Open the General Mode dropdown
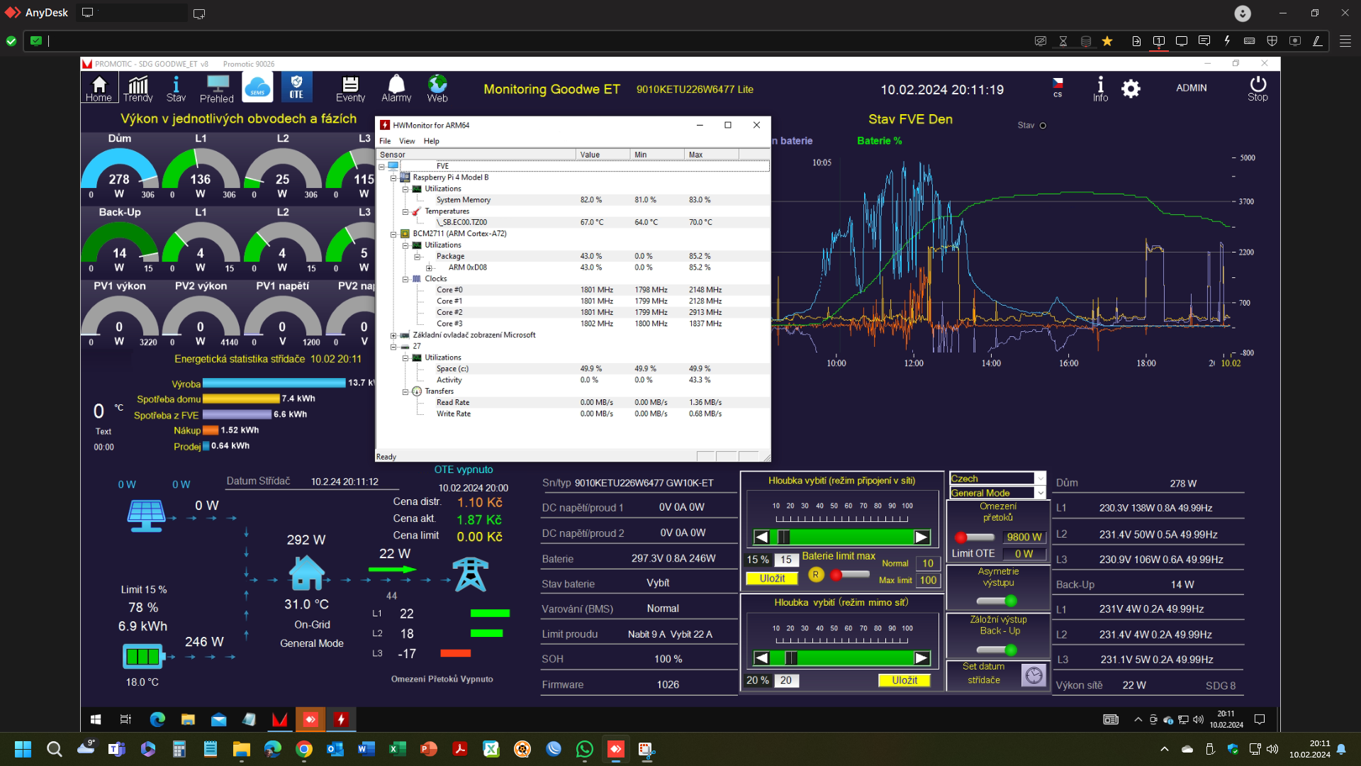This screenshot has height=766, width=1361. 1040,493
